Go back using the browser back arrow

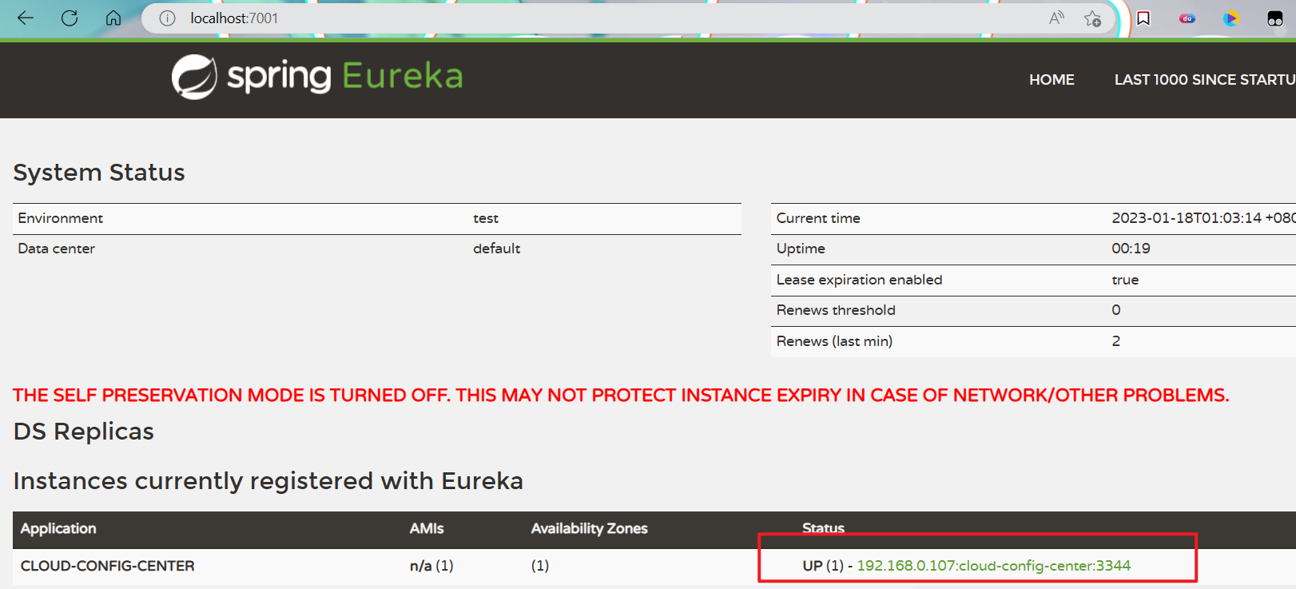click(x=26, y=18)
